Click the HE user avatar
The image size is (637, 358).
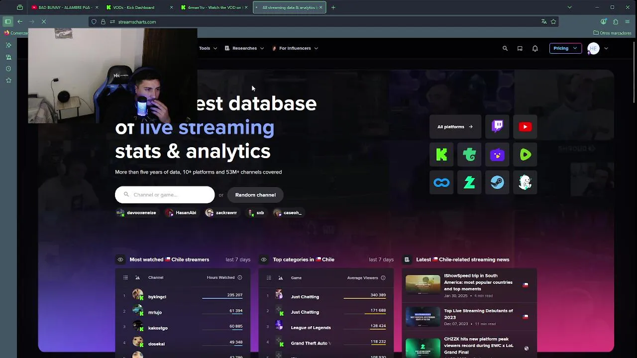(593, 48)
